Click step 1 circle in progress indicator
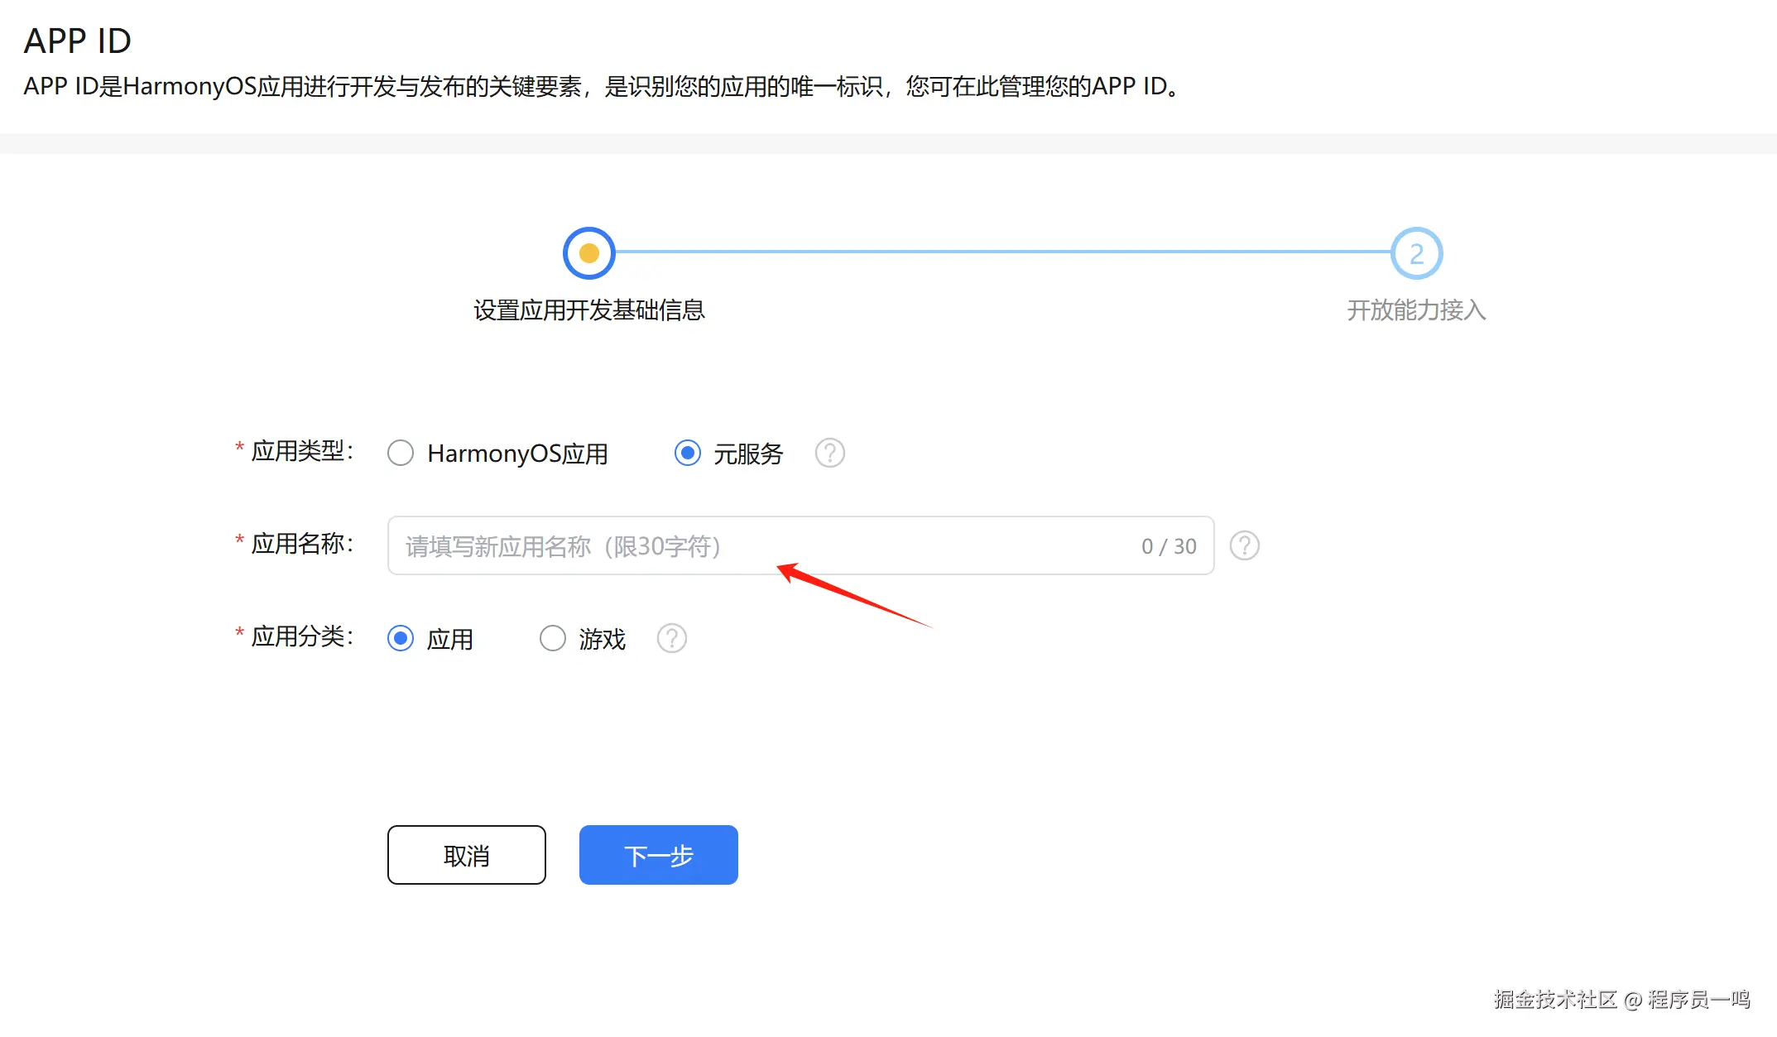 point(588,253)
